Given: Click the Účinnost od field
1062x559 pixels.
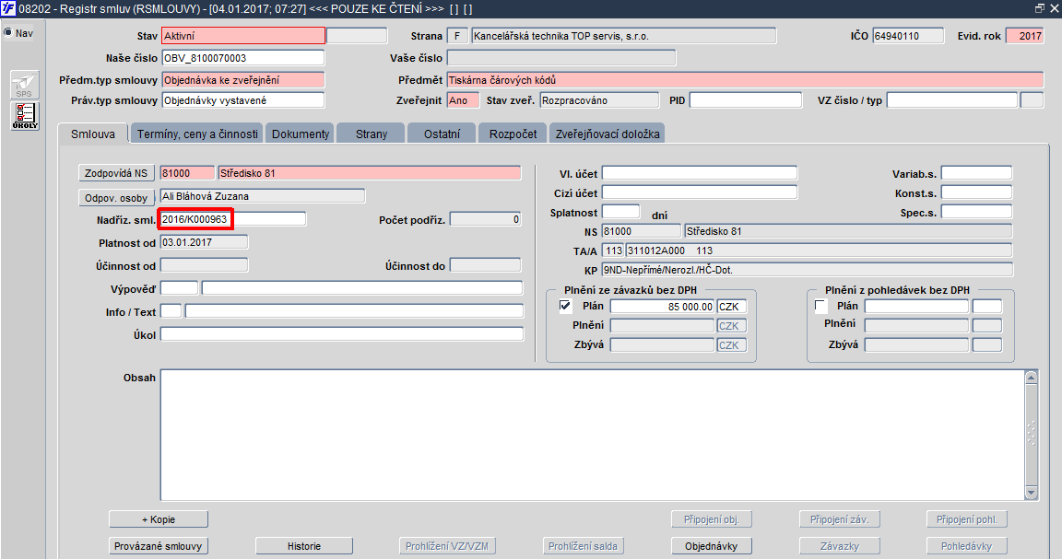Looking at the screenshot, I should click(x=204, y=265).
